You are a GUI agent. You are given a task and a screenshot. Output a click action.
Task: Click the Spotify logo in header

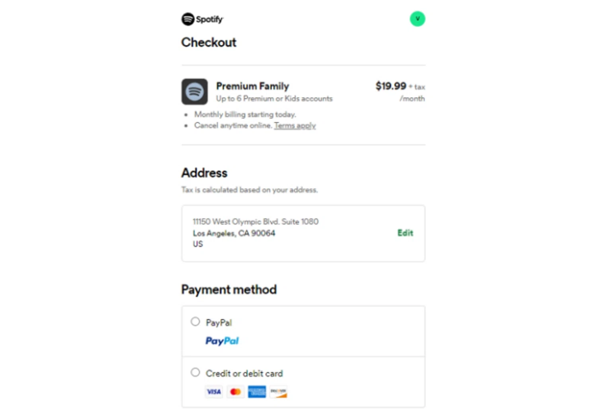pyautogui.click(x=202, y=19)
